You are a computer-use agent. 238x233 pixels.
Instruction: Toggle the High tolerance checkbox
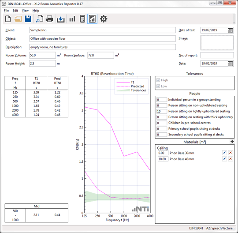pos(158,80)
